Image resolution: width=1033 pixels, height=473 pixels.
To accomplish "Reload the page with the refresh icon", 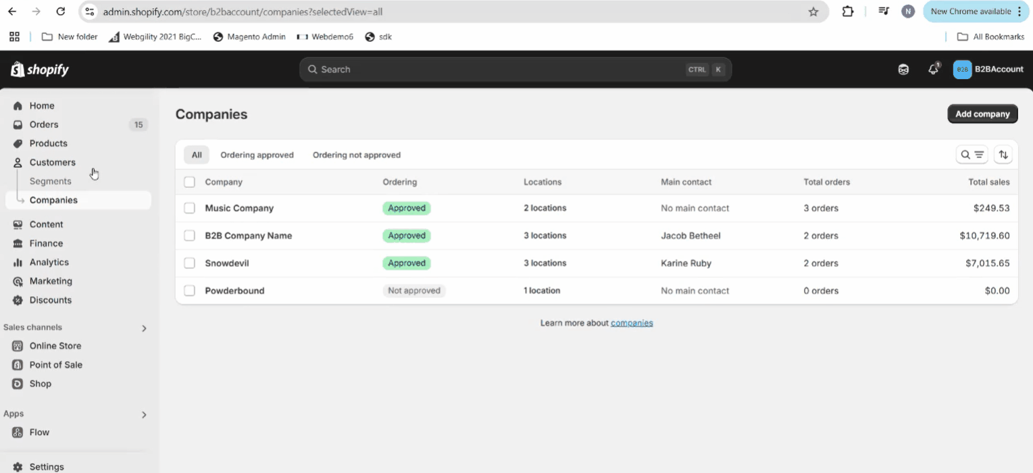I will (x=61, y=11).
